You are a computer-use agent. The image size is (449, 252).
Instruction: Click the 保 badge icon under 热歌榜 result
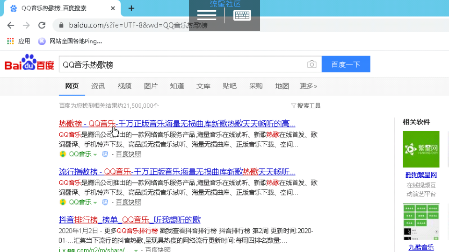point(105,154)
